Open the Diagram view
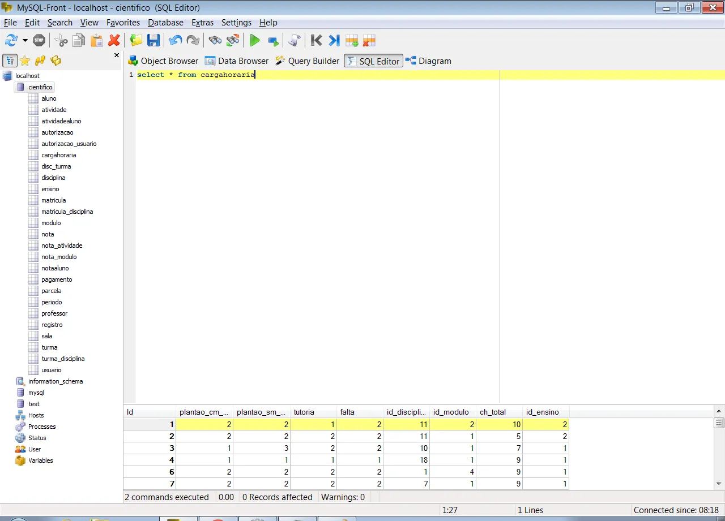Image resolution: width=725 pixels, height=521 pixels. coord(428,61)
